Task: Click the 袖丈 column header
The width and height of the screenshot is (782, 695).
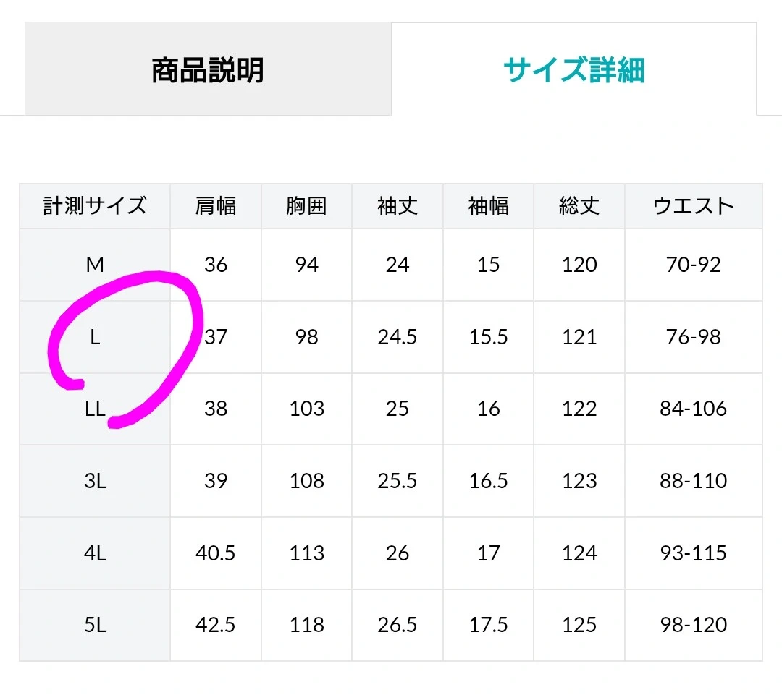Action: pos(398,206)
